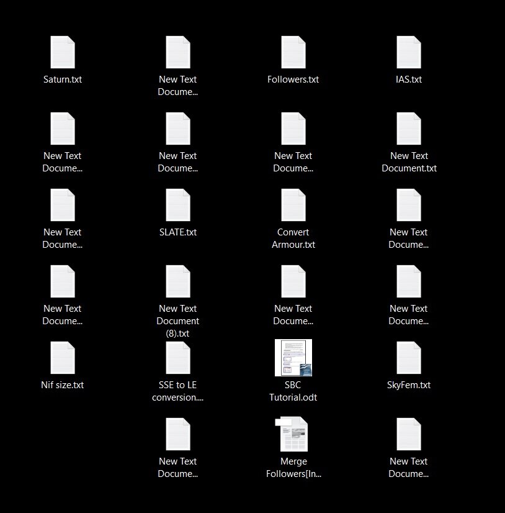Select the SLATE.txt file icon
The height and width of the screenshot is (513, 505).
tap(178, 205)
